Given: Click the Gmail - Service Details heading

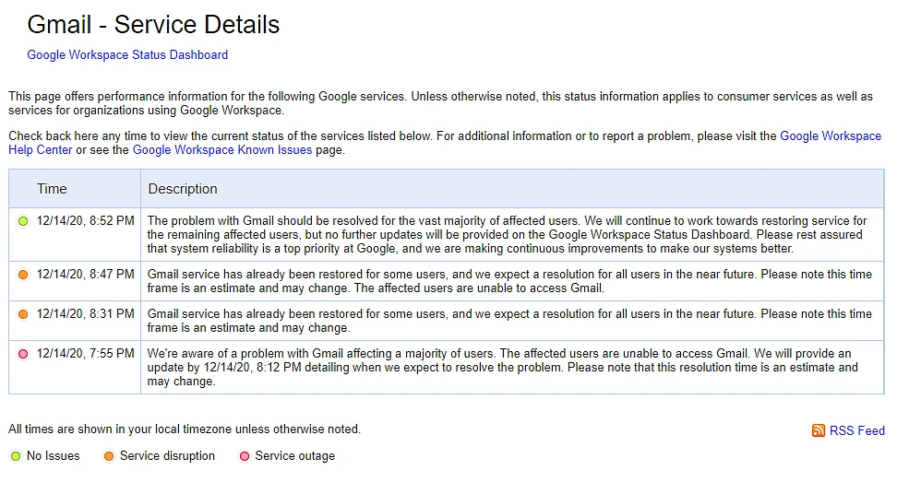Looking at the screenshot, I should point(153,25).
